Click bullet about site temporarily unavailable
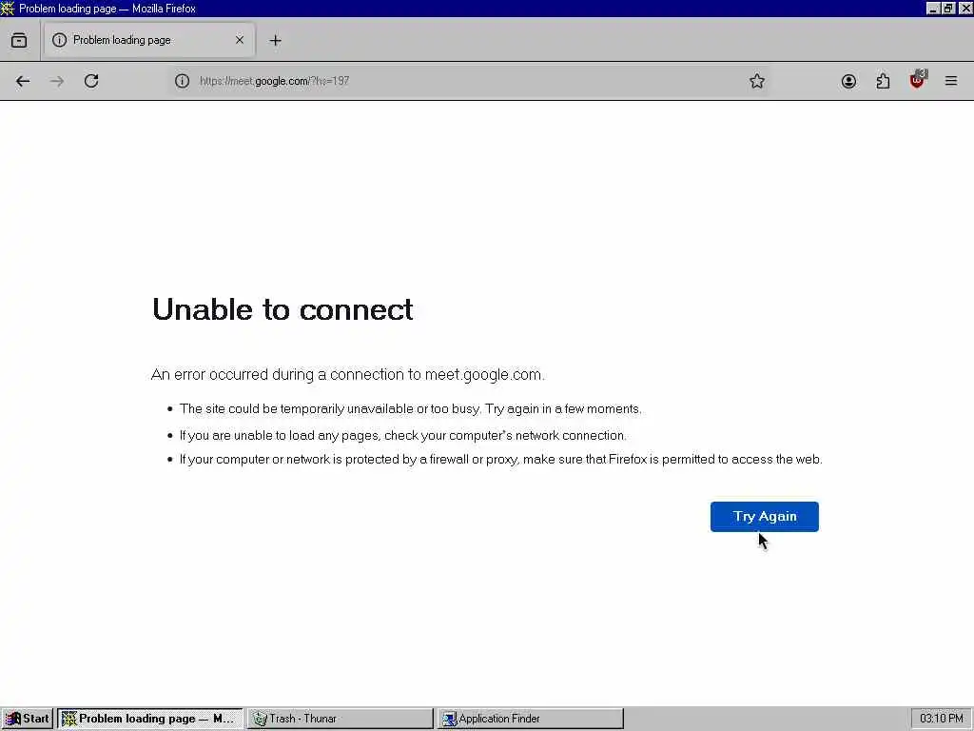The height and width of the screenshot is (731, 974). (411, 409)
